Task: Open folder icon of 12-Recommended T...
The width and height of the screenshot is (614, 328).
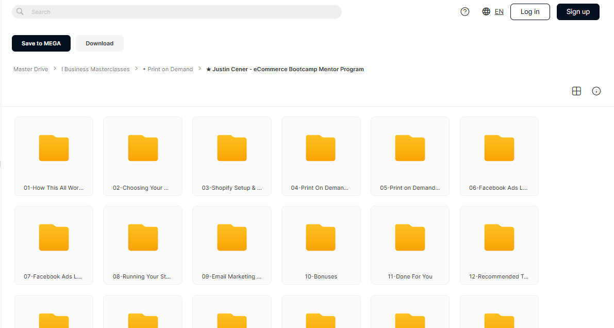Action: click(499, 237)
